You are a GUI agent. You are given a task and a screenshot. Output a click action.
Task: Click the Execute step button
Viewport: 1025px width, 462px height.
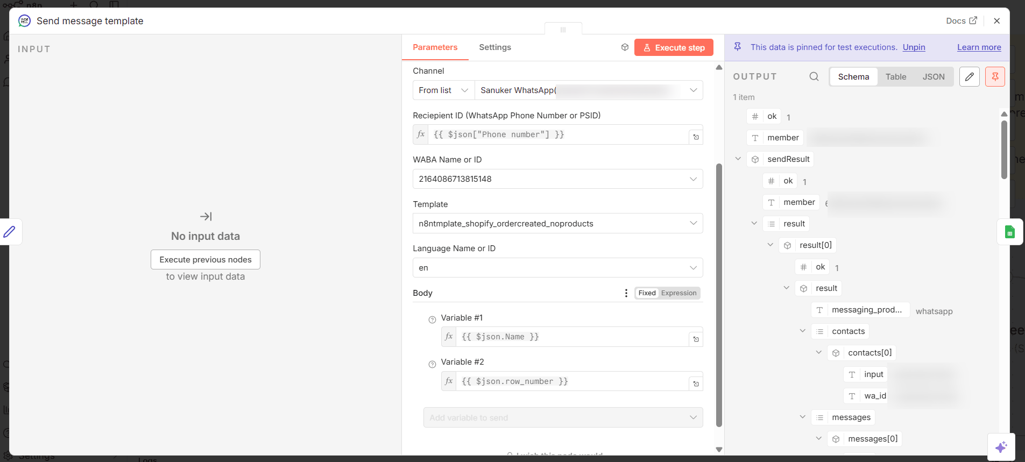pos(674,47)
